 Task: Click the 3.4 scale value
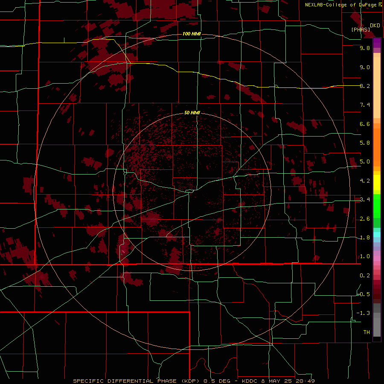(365, 199)
